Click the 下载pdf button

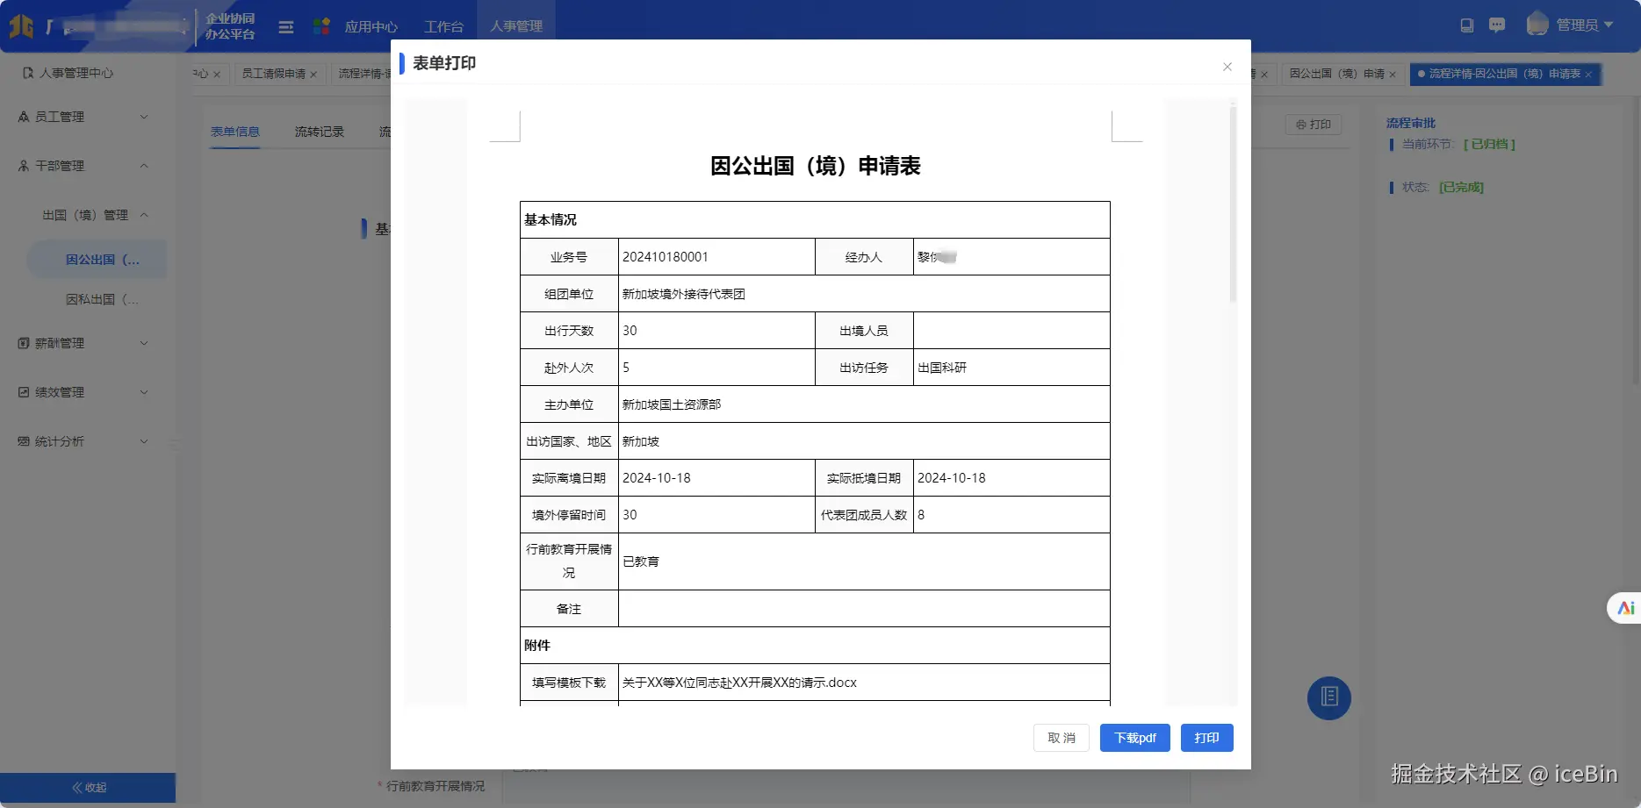pyautogui.click(x=1134, y=738)
